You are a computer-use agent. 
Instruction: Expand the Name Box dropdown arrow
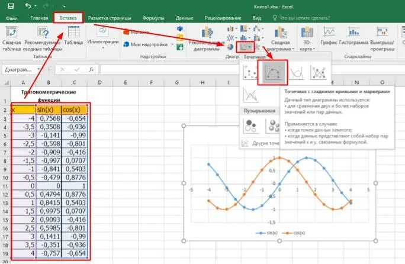point(38,69)
